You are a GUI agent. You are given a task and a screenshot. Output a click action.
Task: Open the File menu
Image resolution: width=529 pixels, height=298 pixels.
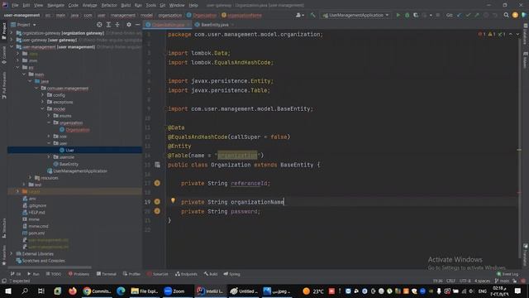(x=15, y=6)
